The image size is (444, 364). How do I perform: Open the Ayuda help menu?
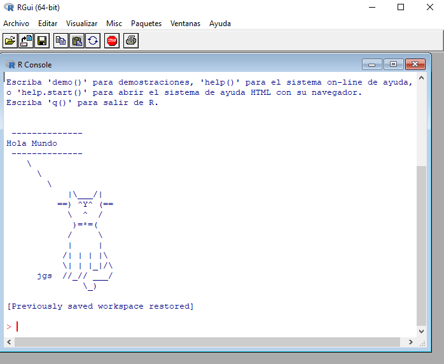pyautogui.click(x=220, y=24)
